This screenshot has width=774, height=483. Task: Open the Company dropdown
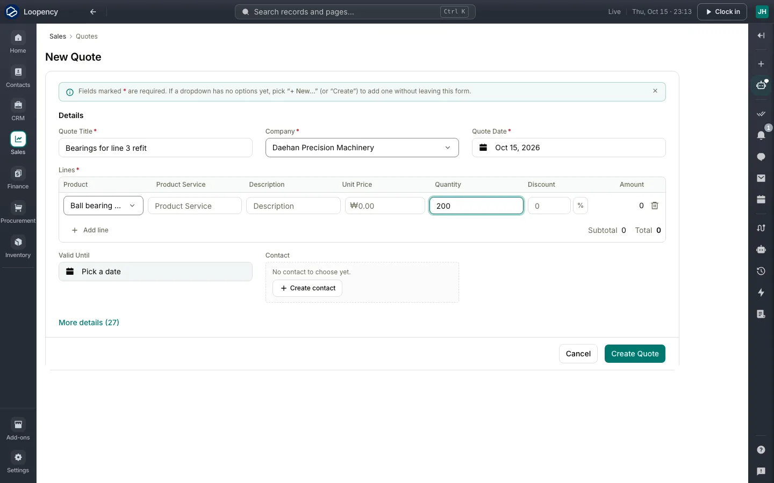tap(362, 148)
